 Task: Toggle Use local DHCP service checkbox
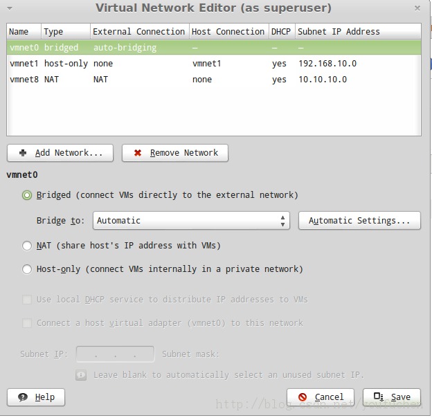(27, 300)
